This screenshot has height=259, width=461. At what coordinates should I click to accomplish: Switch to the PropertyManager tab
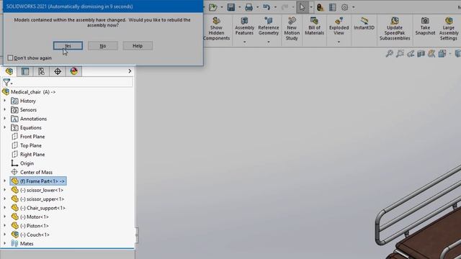25,71
